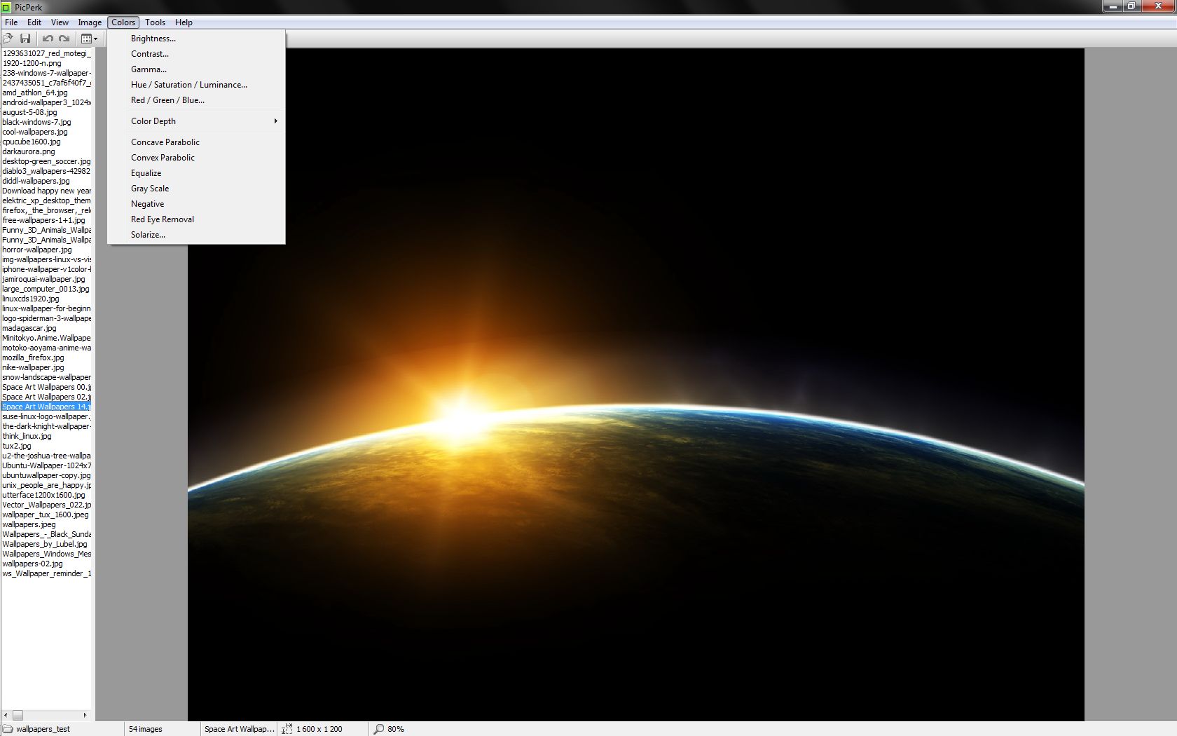The image size is (1177, 736).
Task: Select file nike-wallpaper.jpg
Action: (33, 367)
